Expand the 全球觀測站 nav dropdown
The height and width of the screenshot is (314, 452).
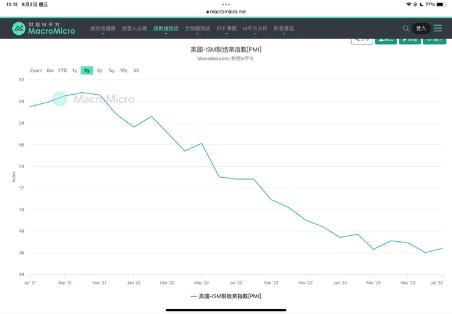pos(197,29)
